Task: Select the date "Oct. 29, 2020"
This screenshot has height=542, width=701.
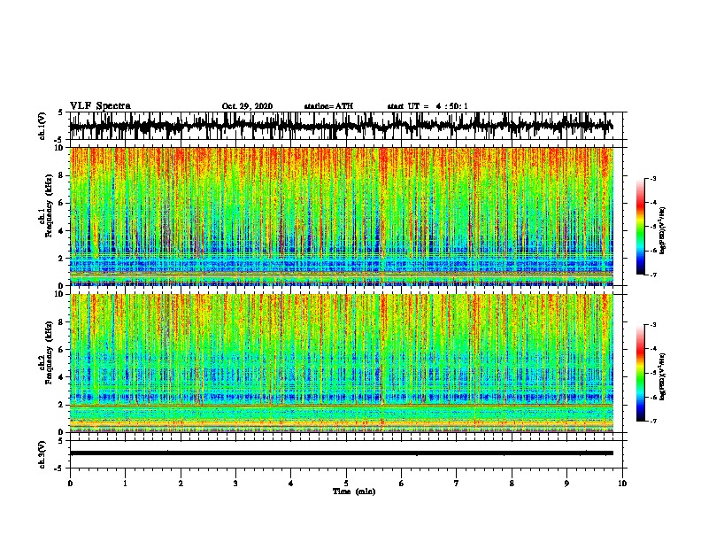Action: click(247, 106)
